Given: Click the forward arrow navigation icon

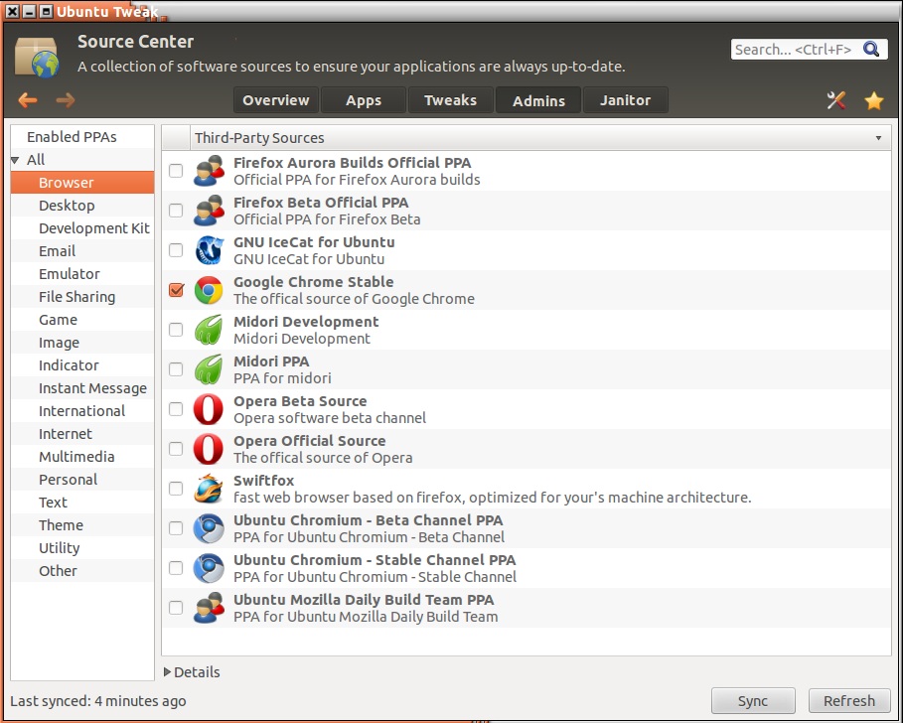Looking at the screenshot, I should pyautogui.click(x=66, y=100).
